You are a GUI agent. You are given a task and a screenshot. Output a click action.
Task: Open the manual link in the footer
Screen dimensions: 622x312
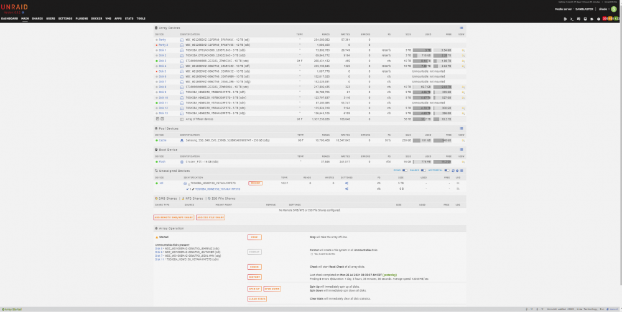click(613, 310)
